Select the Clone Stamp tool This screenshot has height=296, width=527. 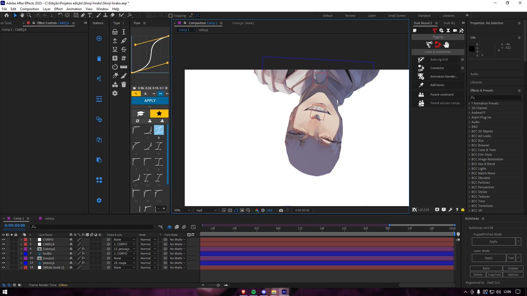105,15
